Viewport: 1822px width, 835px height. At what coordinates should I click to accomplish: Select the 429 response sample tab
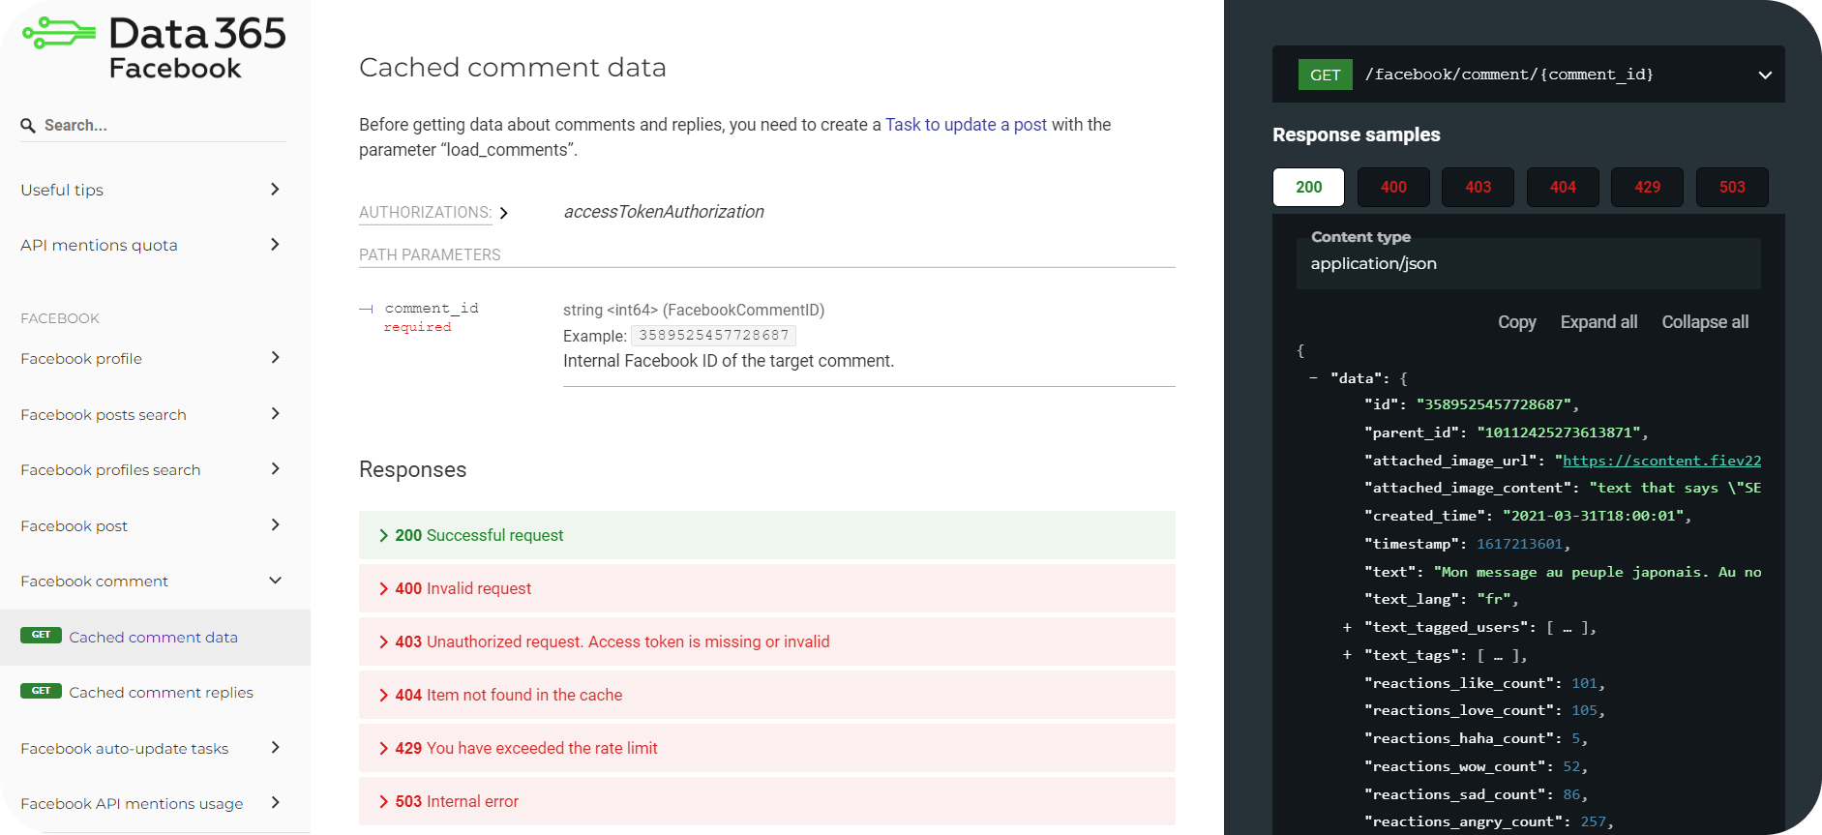[x=1647, y=187]
